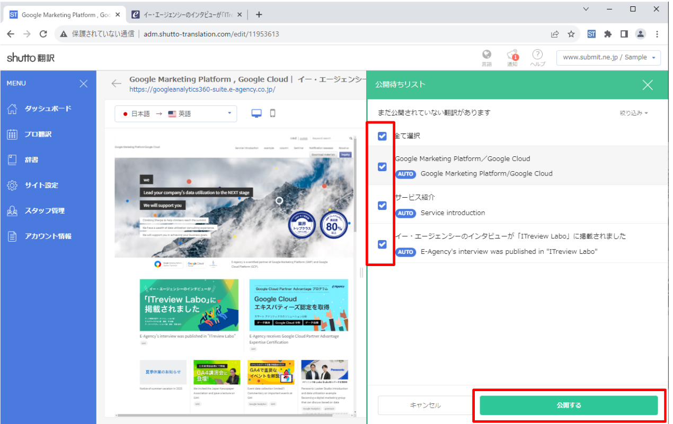The width and height of the screenshot is (673, 424).
Task: Close the 公開待ちリスト panel
Action: pyautogui.click(x=648, y=85)
